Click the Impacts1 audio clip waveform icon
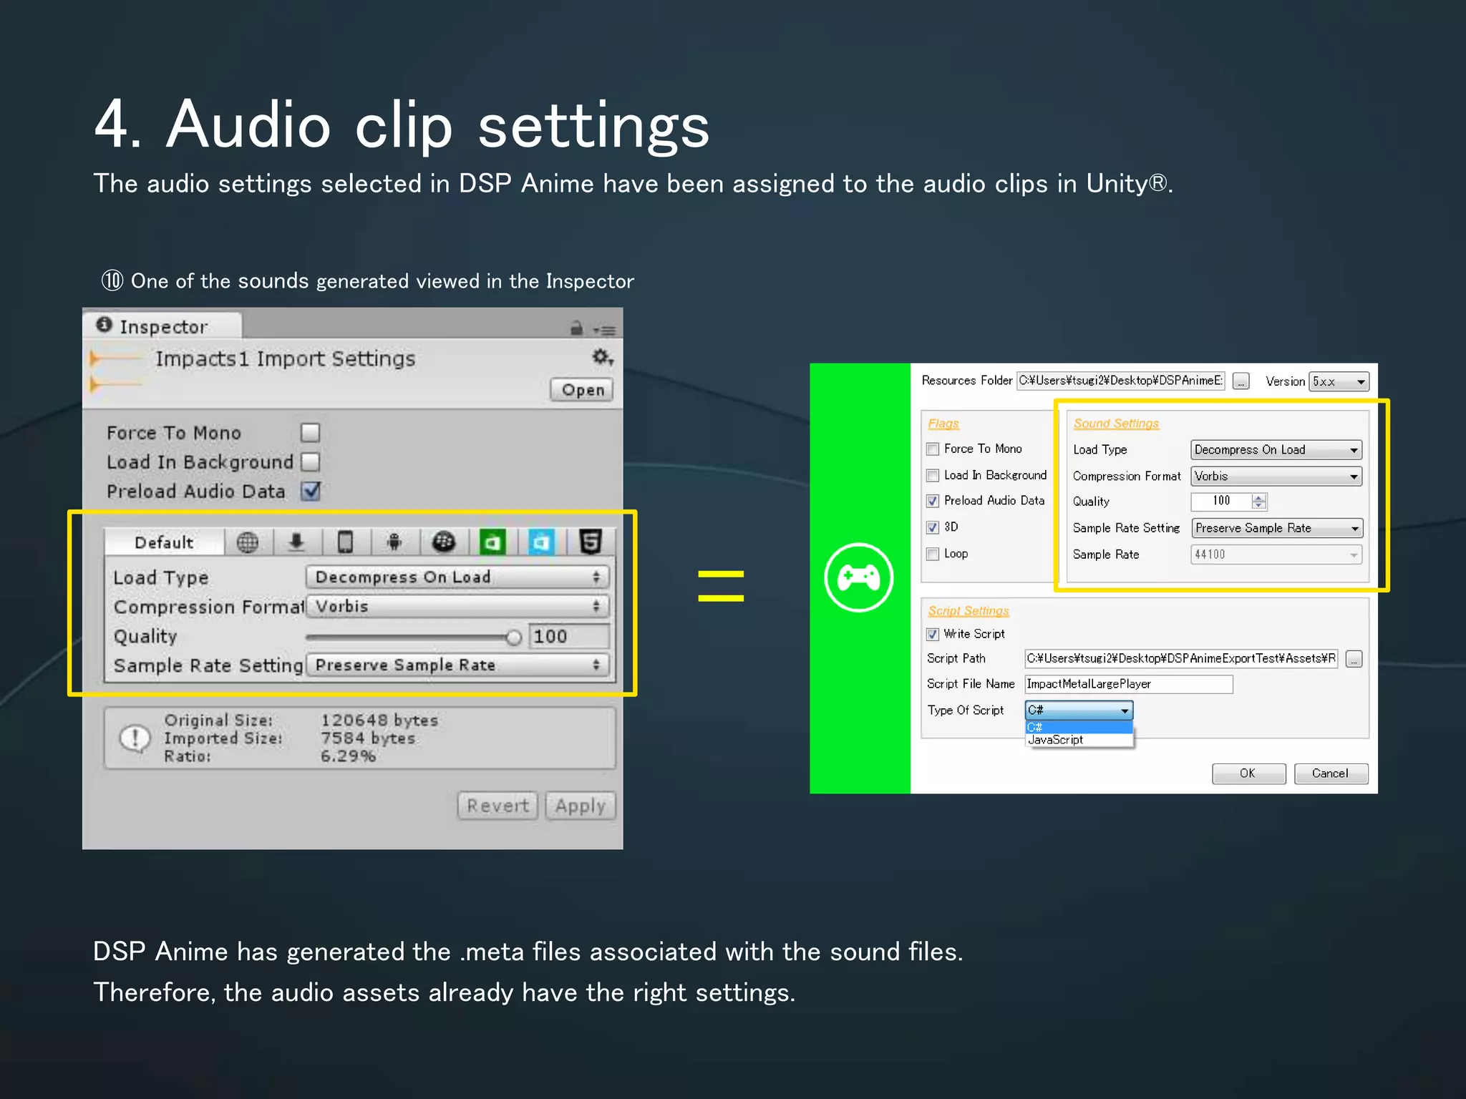This screenshot has width=1466, height=1099. point(116,371)
